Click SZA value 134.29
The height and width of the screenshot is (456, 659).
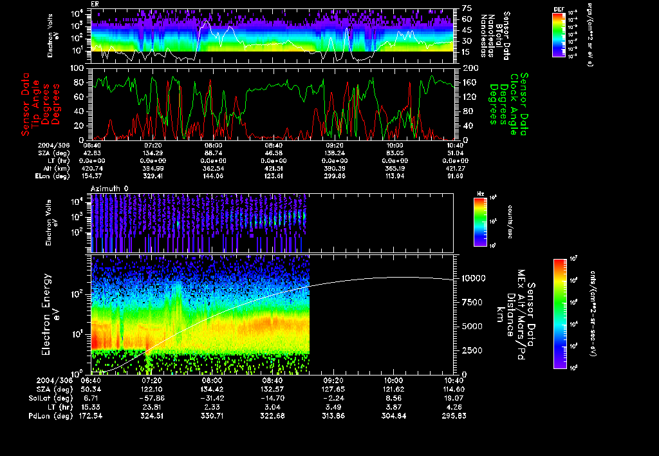[153, 153]
